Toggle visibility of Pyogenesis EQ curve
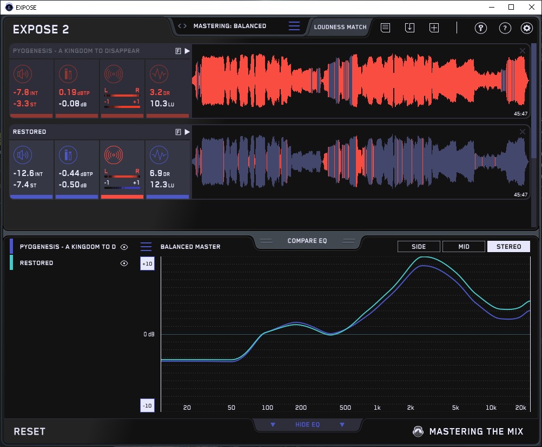Viewport: 542px width, 447px height. [124, 247]
